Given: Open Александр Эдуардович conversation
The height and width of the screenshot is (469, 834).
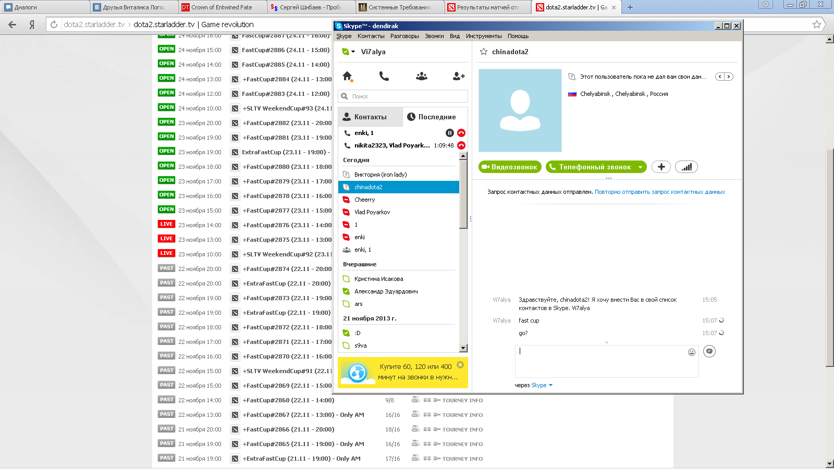Looking at the screenshot, I should point(399,291).
